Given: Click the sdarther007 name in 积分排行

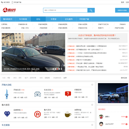Looking at the screenshot, I should point(109,124).
